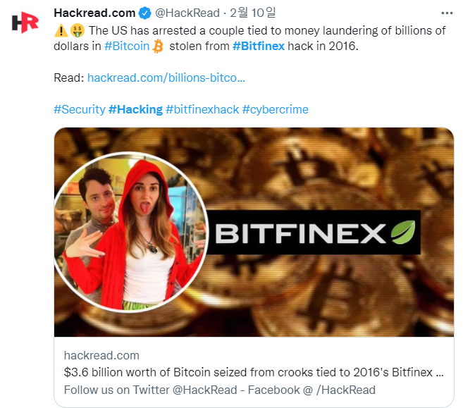
Task: Select the #Hacking hashtag
Action: coord(135,109)
